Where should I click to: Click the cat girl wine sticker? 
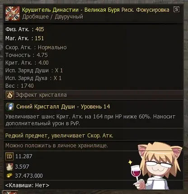pyautogui.click(x=156, y=166)
